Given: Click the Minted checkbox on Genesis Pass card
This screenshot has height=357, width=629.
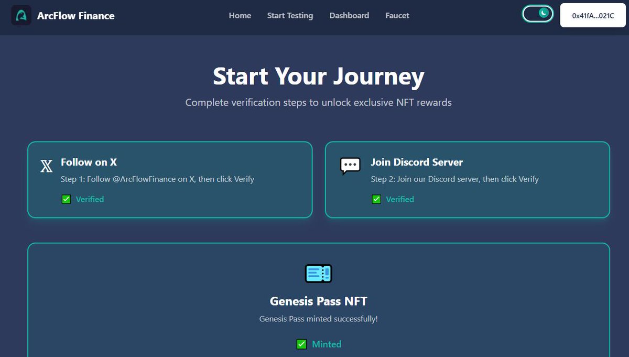Looking at the screenshot, I should click(x=301, y=344).
